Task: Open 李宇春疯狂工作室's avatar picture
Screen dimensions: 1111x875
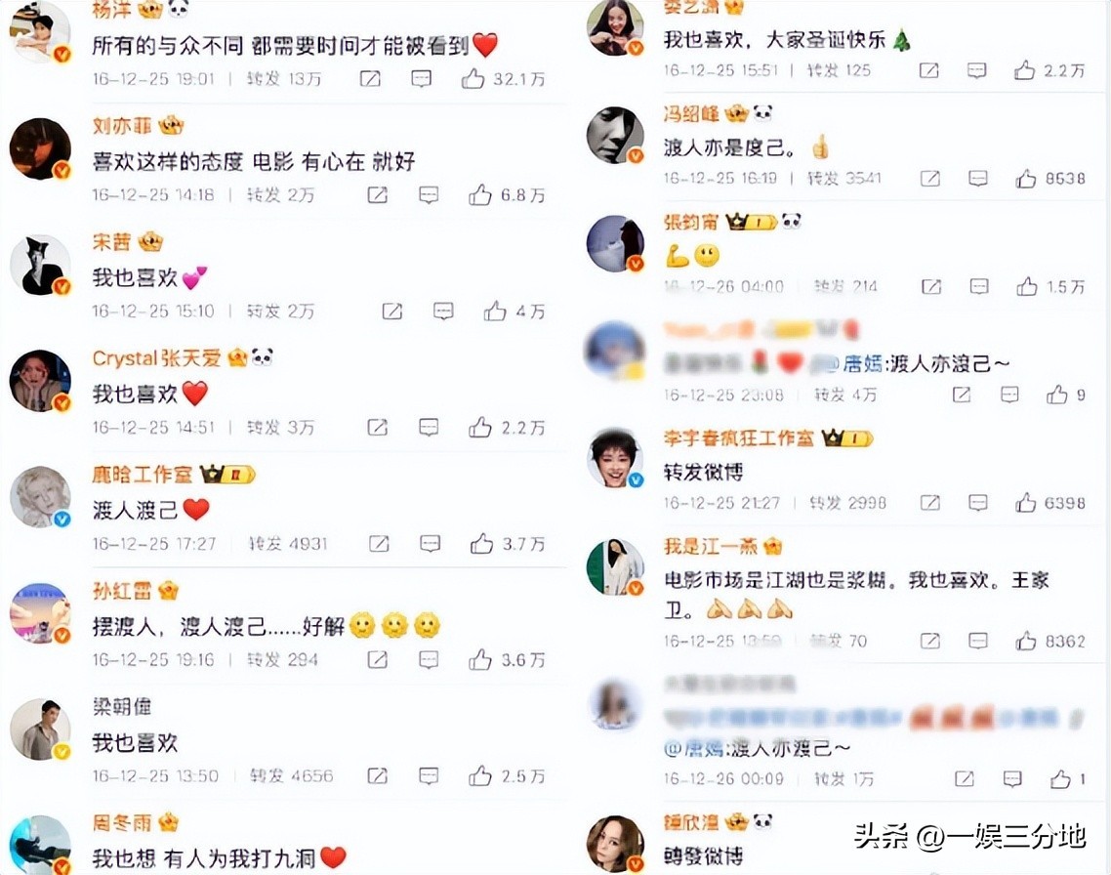Action: (x=614, y=458)
